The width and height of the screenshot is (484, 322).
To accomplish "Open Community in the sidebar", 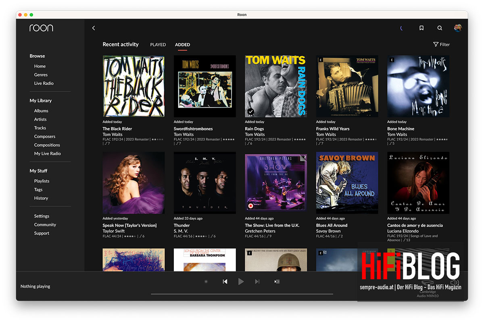I will (45, 225).
